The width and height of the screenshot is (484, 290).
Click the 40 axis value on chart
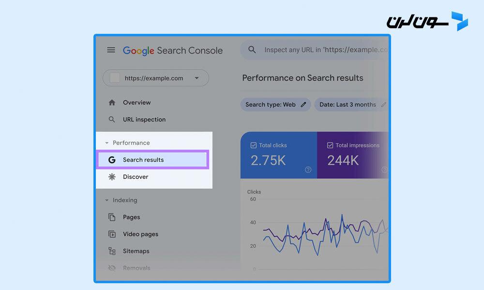253,222
